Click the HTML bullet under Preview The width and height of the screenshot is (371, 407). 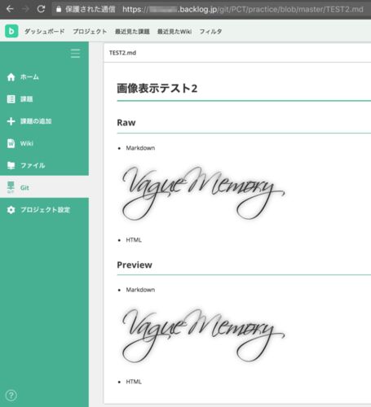[x=134, y=382]
